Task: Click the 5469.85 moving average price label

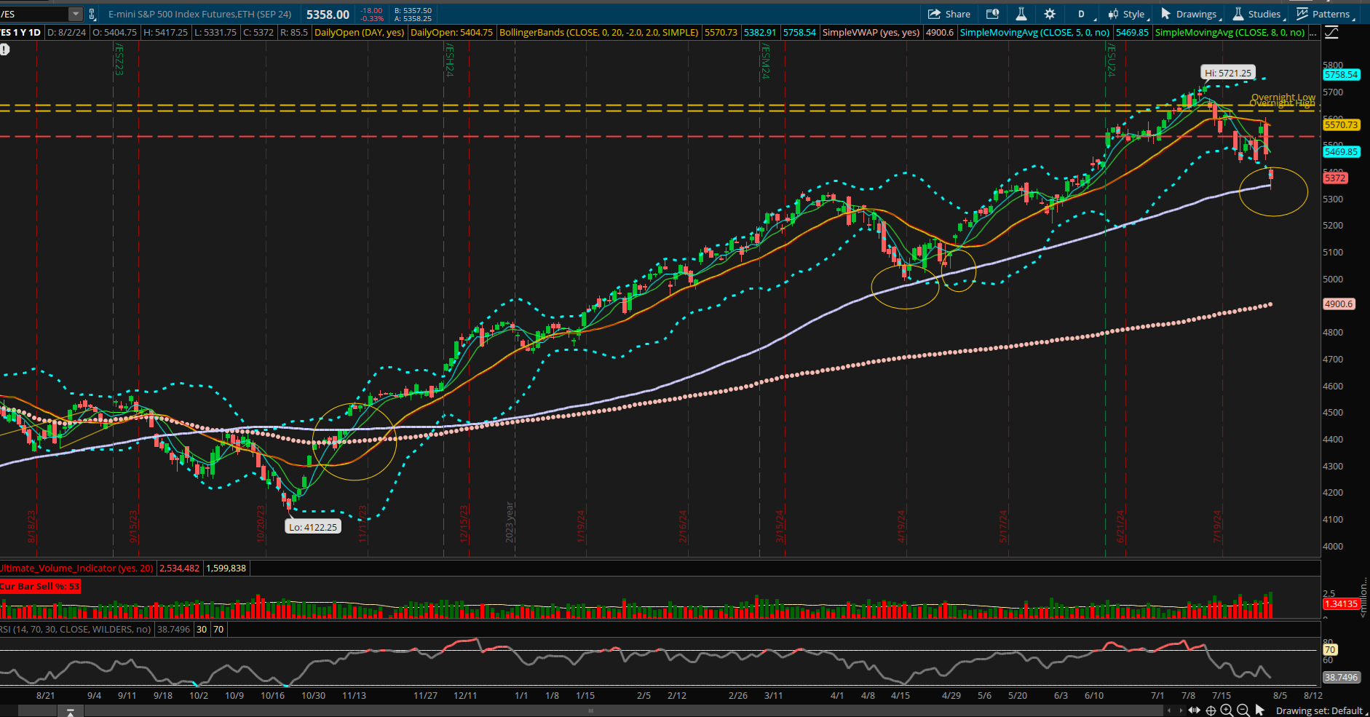Action: click(x=1341, y=151)
